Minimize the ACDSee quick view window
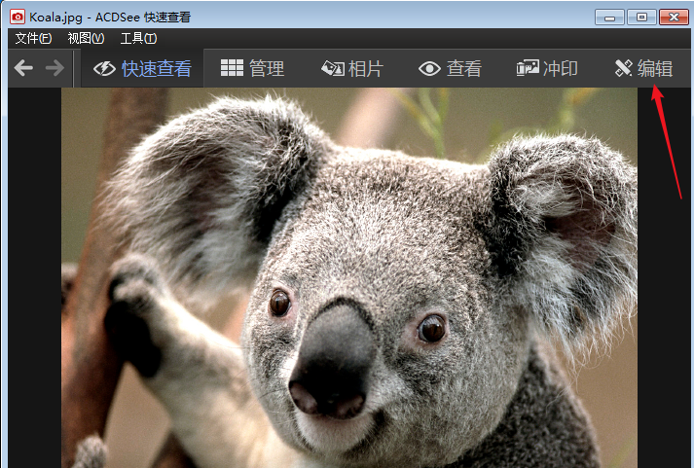Image resolution: width=694 pixels, height=468 pixels. [x=609, y=17]
